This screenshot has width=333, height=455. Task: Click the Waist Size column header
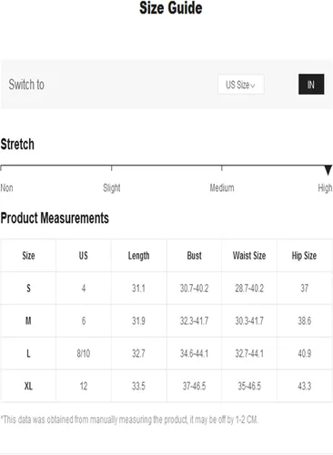pyautogui.click(x=249, y=256)
